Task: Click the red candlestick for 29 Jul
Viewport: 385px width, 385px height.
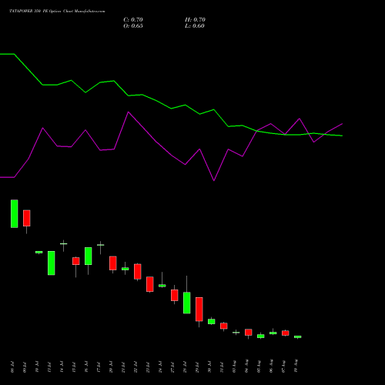Action: 199,310
